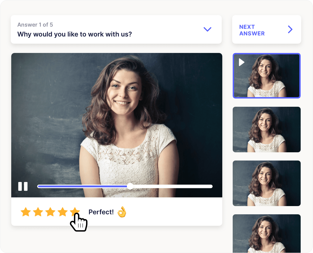Select the fourth star rating
The height and width of the screenshot is (253, 313).
[x=63, y=212]
